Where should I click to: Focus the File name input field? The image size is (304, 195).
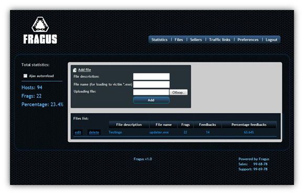click(x=151, y=84)
